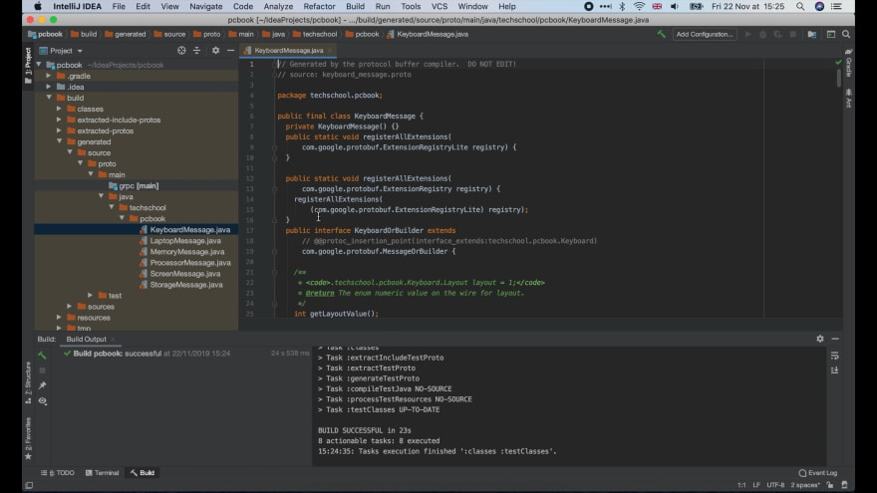Open Project panel settings gear
This screenshot has height=493, width=877.
tap(215, 51)
